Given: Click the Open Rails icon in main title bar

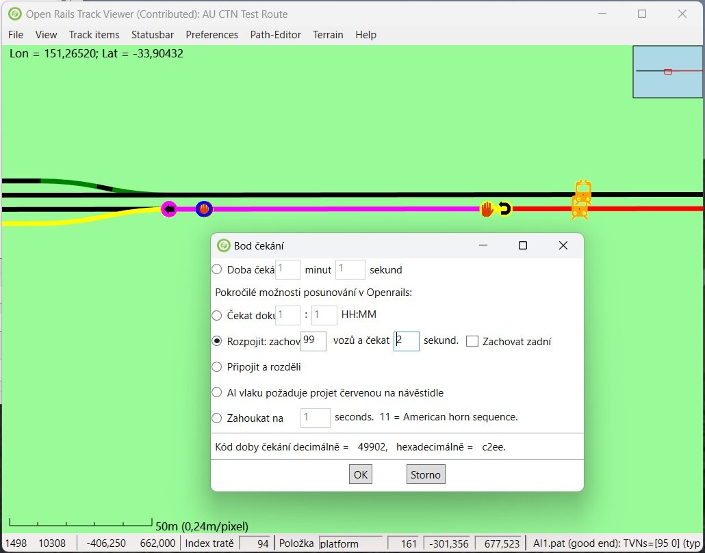Looking at the screenshot, I should tap(14, 14).
